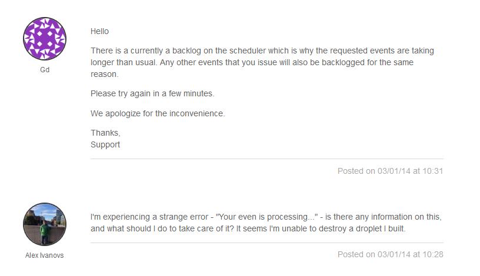Click Gd's purple patterned avatar
The height and width of the screenshot is (276, 480).
(x=45, y=39)
